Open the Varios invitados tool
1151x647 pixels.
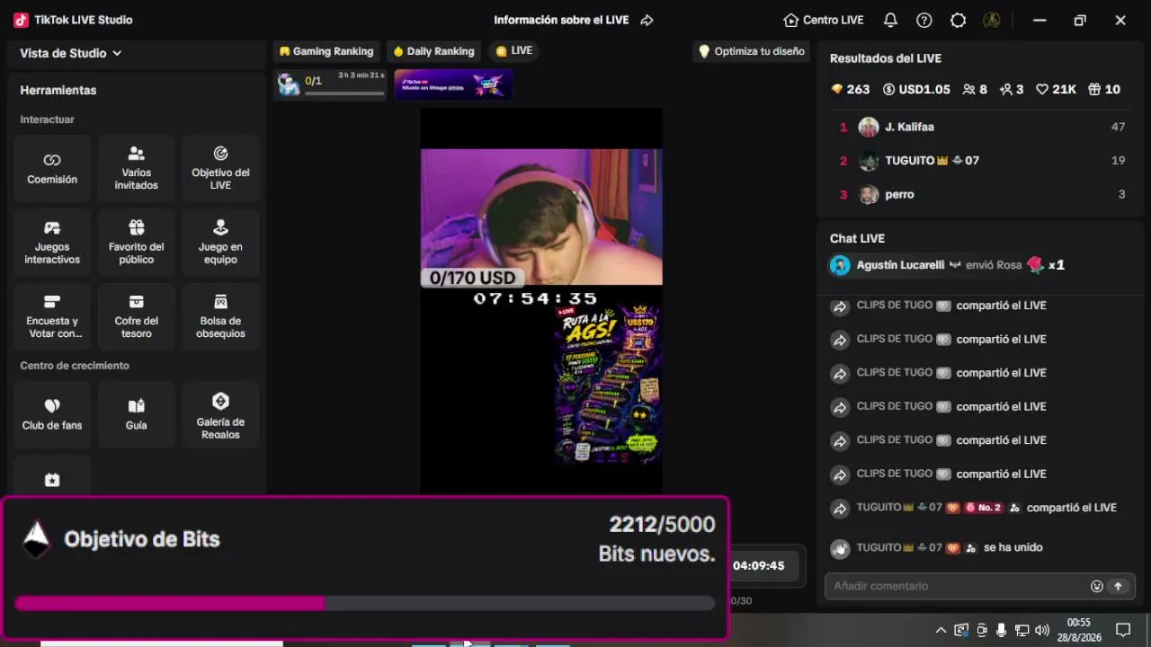tap(137, 168)
